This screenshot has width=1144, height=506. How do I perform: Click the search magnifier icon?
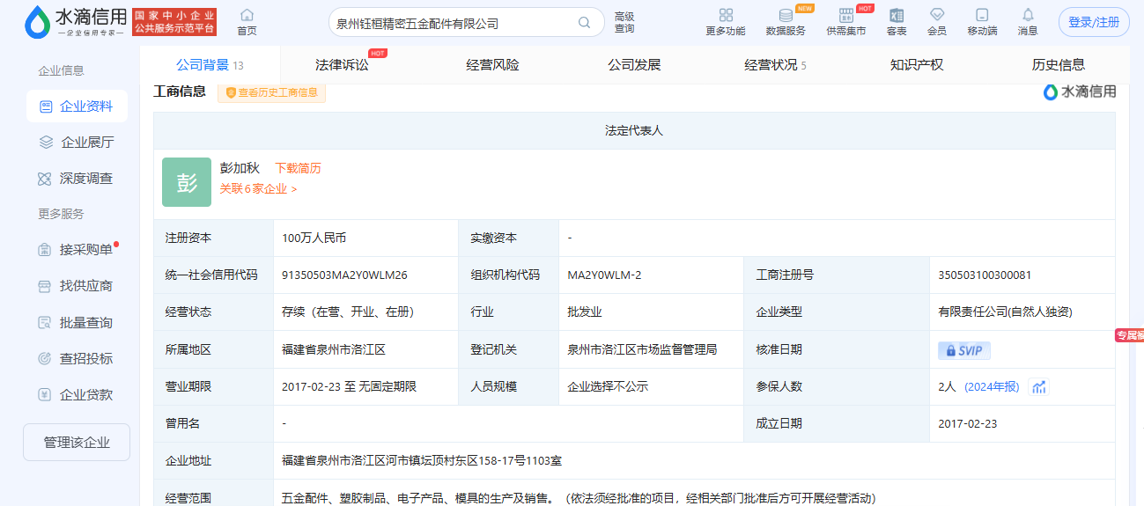pyautogui.click(x=584, y=23)
